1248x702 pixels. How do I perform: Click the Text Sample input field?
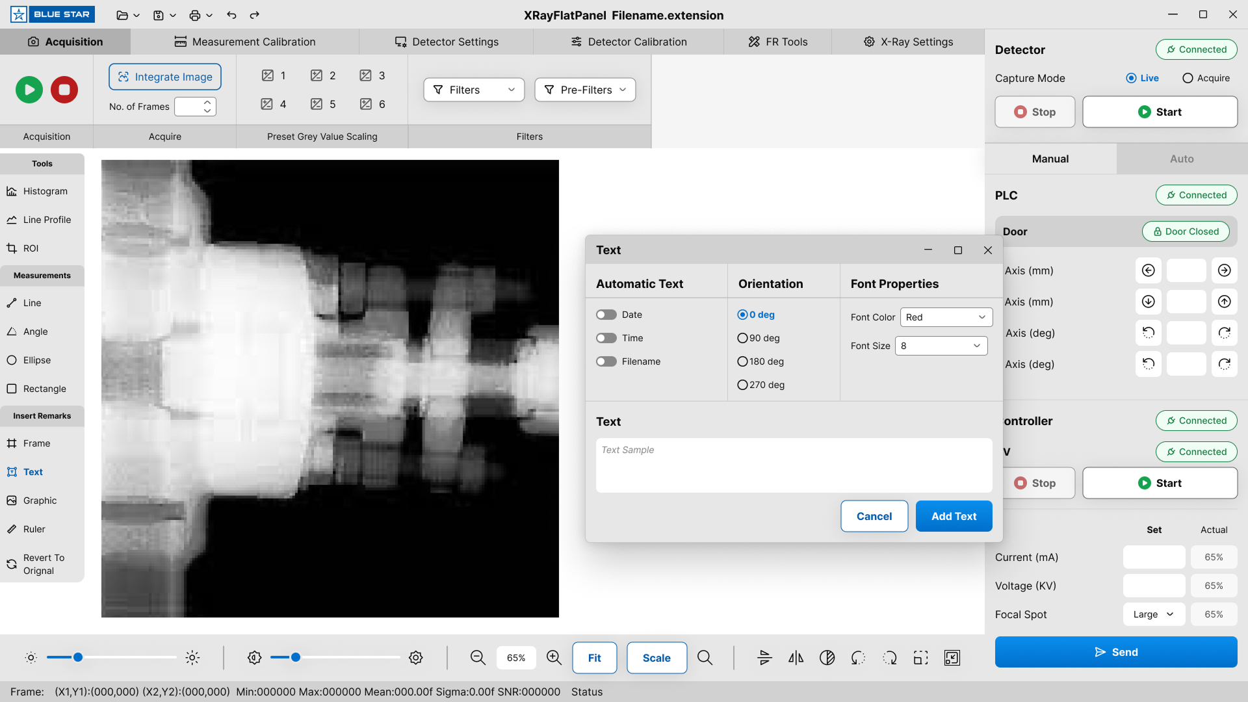[794, 465]
